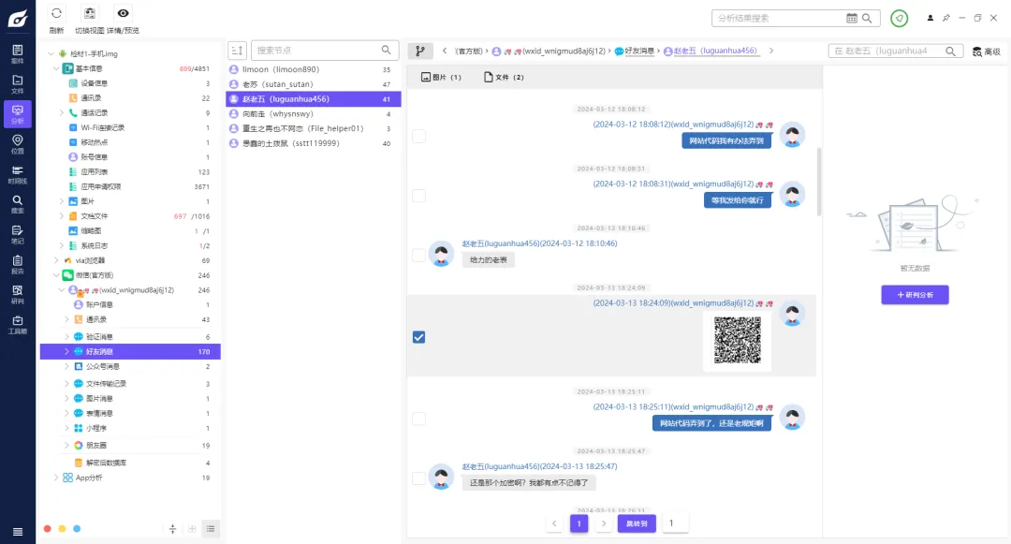
Task: Open the 工具箱 toolbox sidebar icon
Action: (x=17, y=323)
